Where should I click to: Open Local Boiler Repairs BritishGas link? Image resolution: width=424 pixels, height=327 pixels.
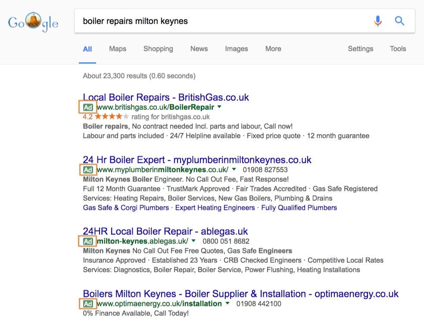point(166,97)
